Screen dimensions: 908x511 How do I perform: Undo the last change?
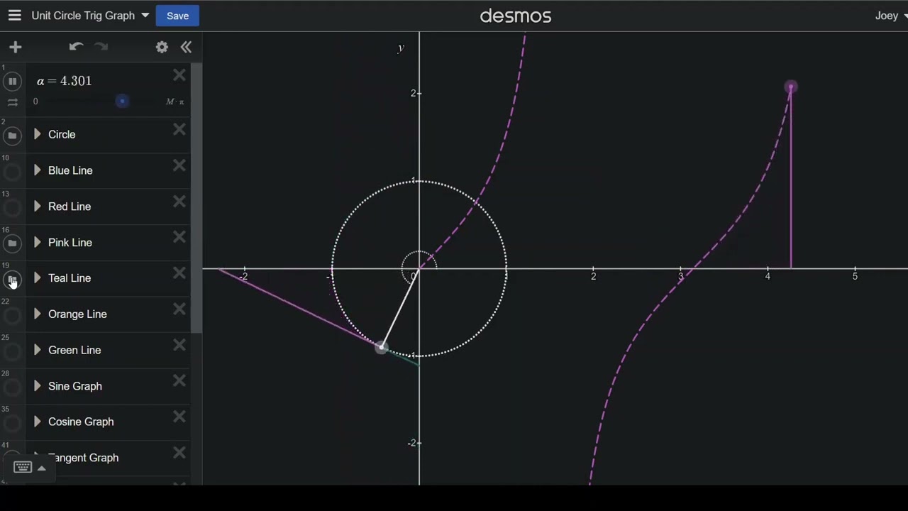pyautogui.click(x=76, y=47)
